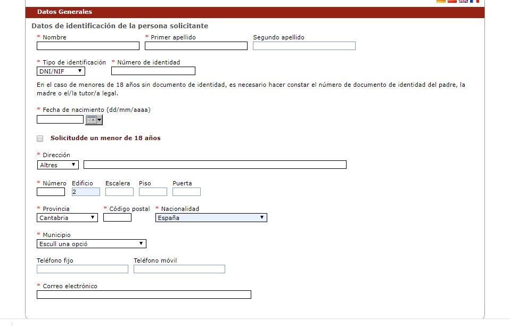
Task: Select the Edificio field containing 2
Action: point(86,192)
